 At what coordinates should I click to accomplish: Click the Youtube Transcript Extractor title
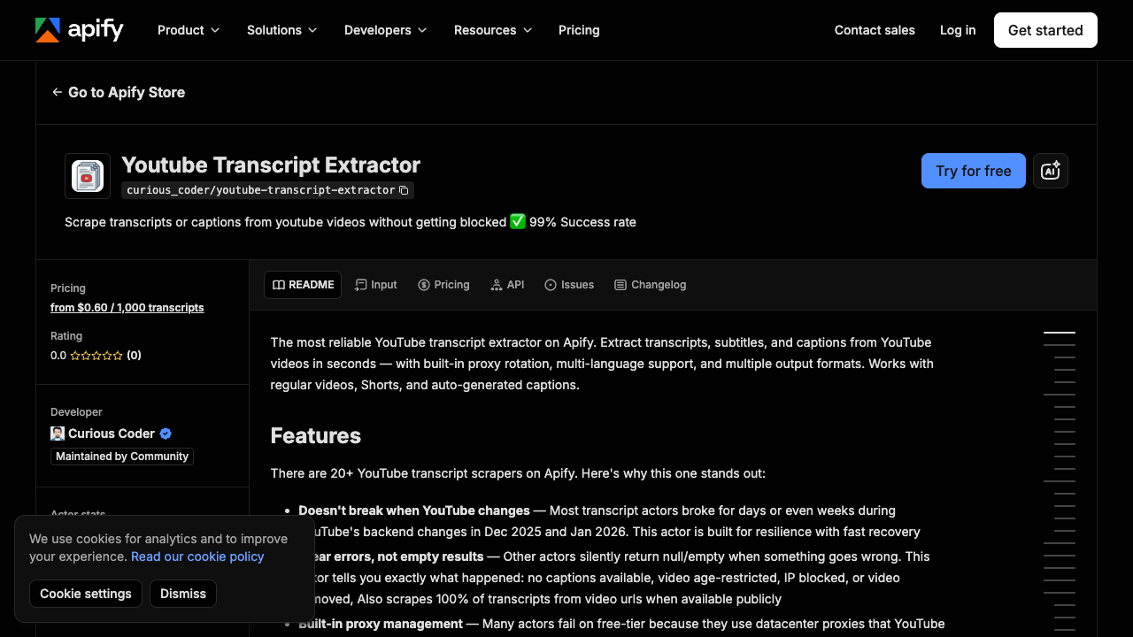(271, 165)
